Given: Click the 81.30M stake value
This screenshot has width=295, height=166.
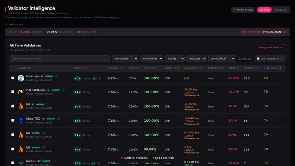Looking at the screenshot, I should tap(234, 78).
